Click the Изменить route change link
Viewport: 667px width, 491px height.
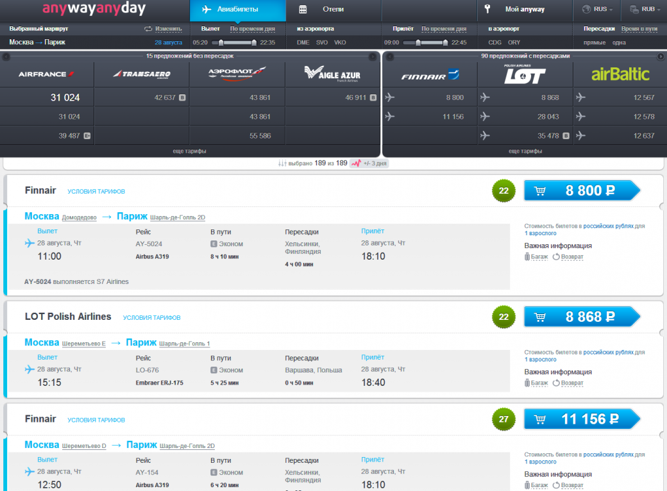[168, 29]
